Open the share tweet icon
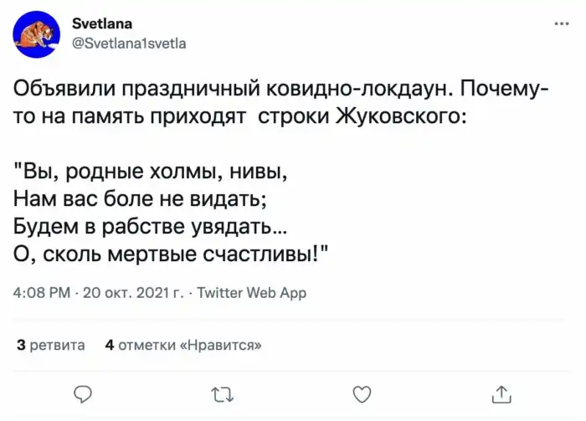The width and height of the screenshot is (586, 421). click(501, 393)
